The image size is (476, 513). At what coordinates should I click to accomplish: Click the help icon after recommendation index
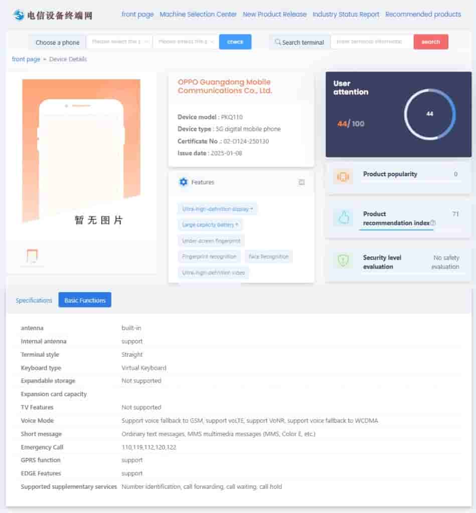[x=433, y=223]
